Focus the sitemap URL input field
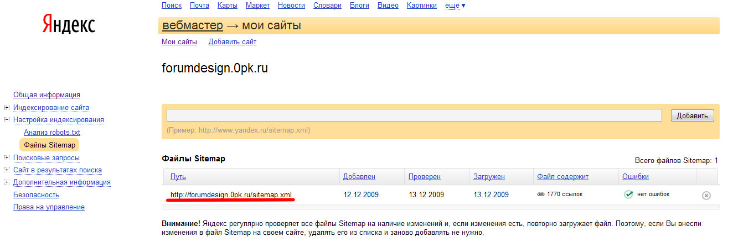This screenshot has height=242, width=733. coord(414,115)
